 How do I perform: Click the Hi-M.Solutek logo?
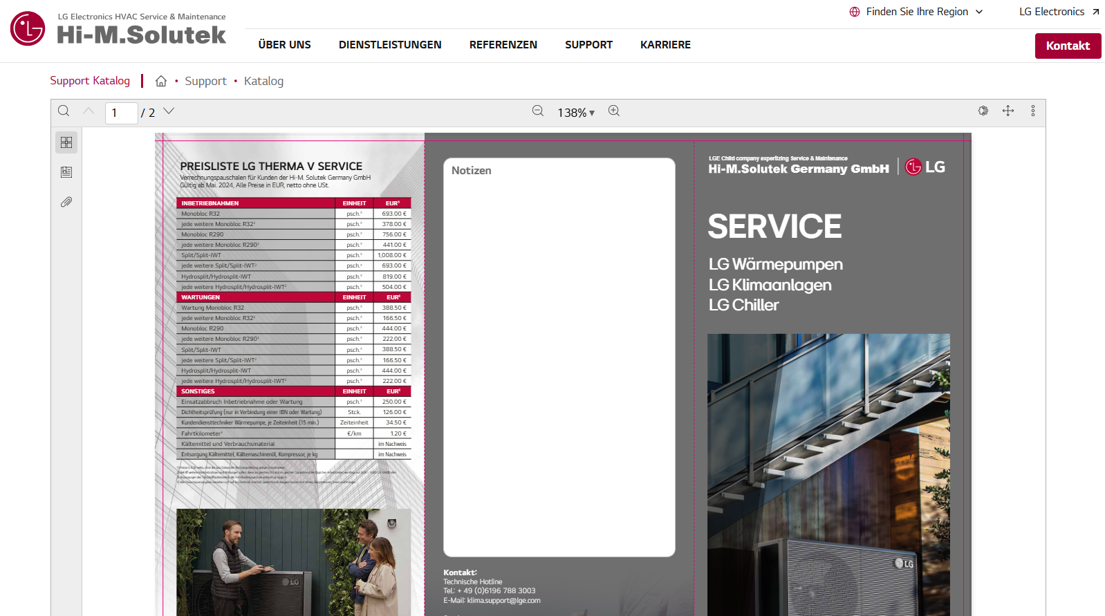pyautogui.click(x=118, y=29)
